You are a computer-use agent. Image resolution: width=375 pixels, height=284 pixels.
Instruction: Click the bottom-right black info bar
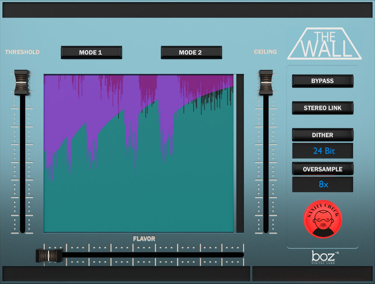click(x=312, y=274)
